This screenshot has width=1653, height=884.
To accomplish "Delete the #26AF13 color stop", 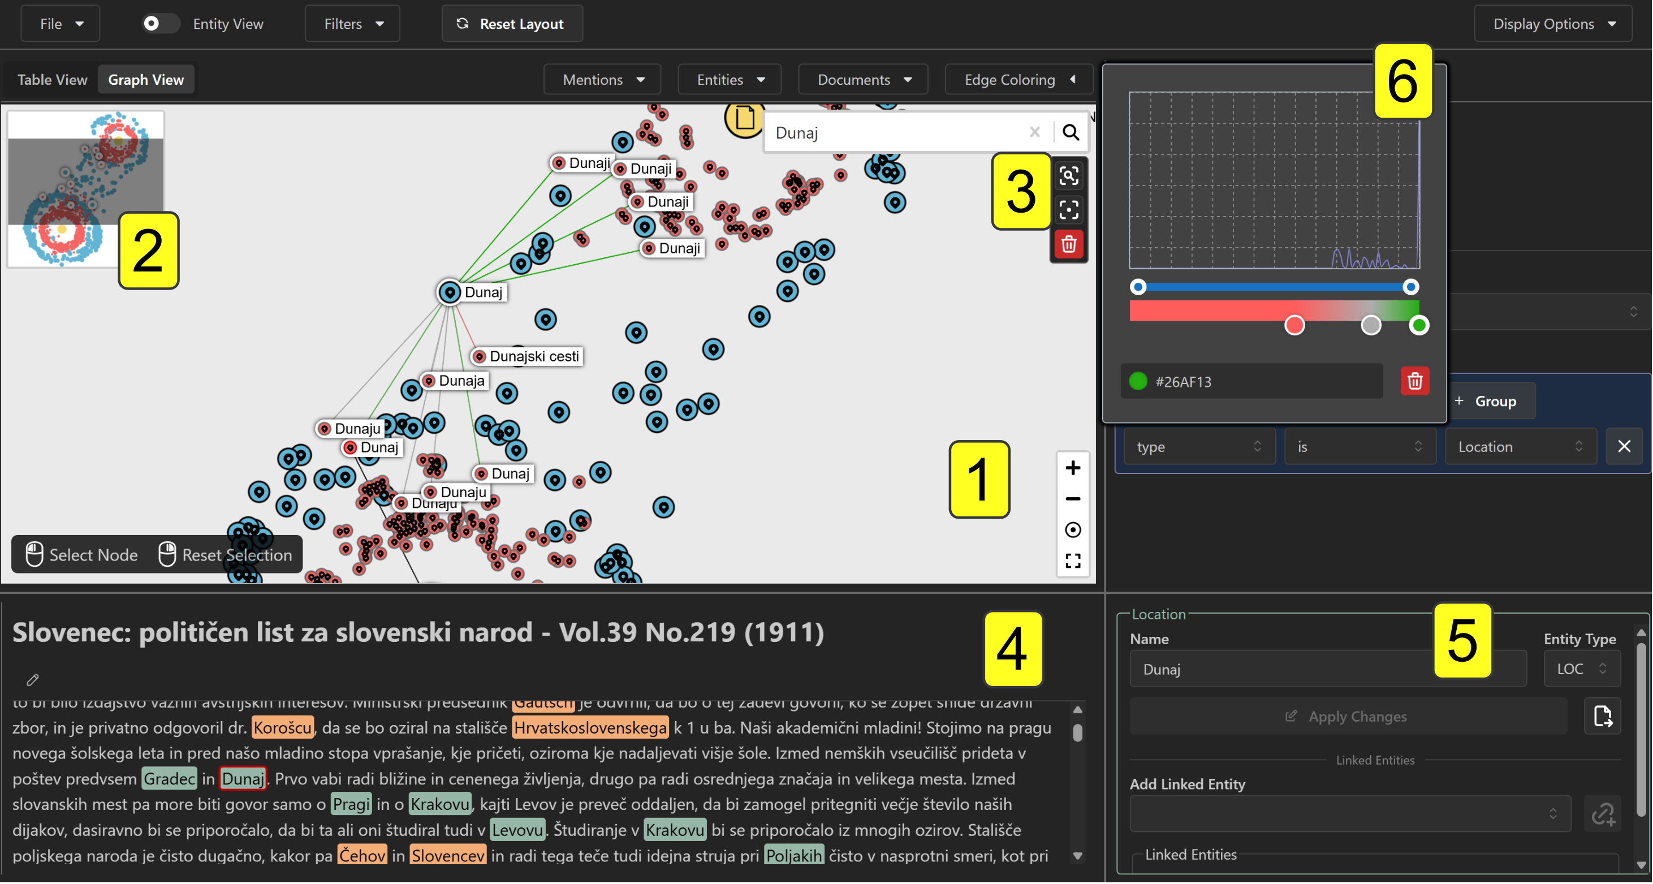I will 1414,381.
